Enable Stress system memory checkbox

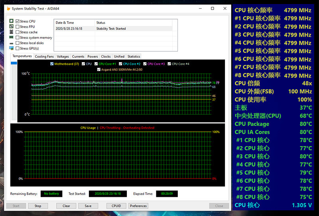click(18, 37)
